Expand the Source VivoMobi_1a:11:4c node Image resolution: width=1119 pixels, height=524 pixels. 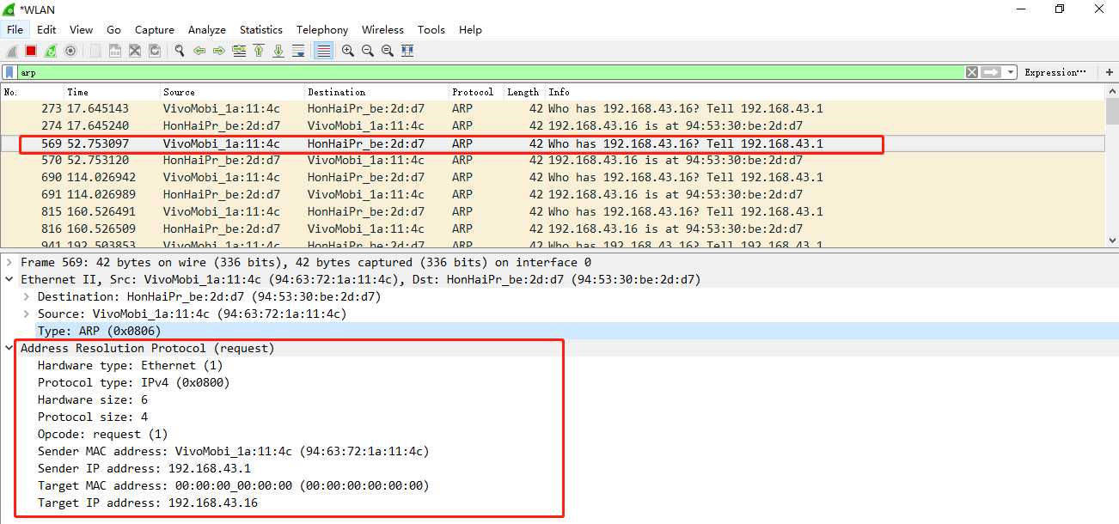[x=27, y=314]
